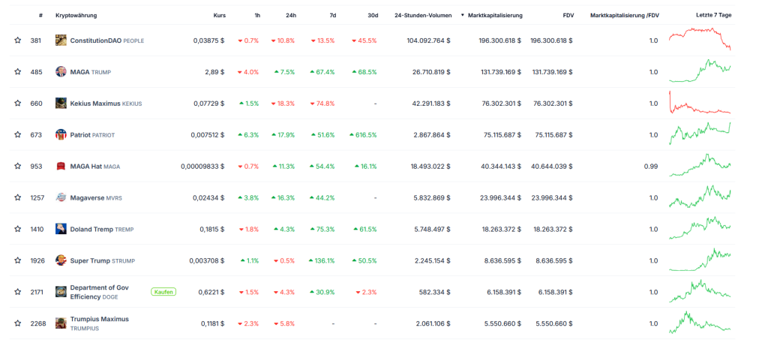Click Super Trump's 136.1% 7d change
The width and height of the screenshot is (768, 340).
(x=321, y=260)
